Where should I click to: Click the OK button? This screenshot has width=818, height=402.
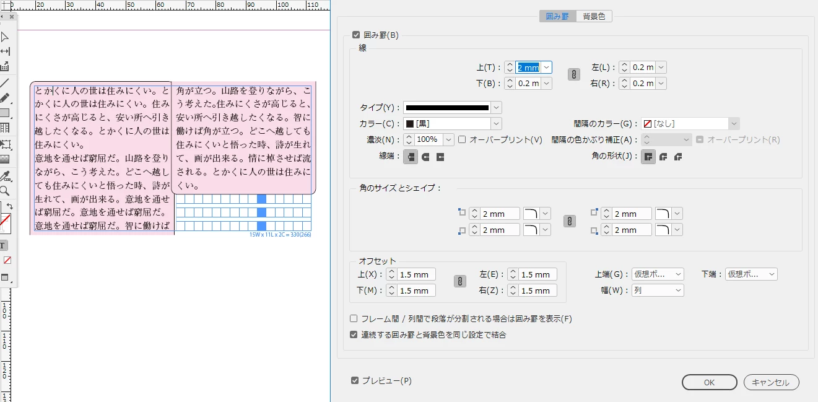pyautogui.click(x=710, y=382)
